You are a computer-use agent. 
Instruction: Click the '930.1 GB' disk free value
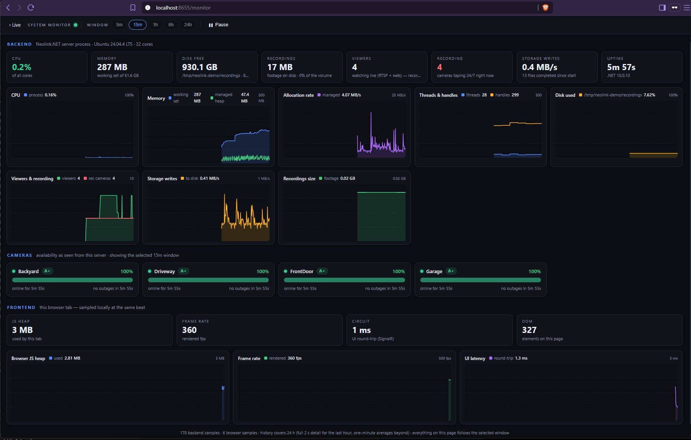[200, 67]
